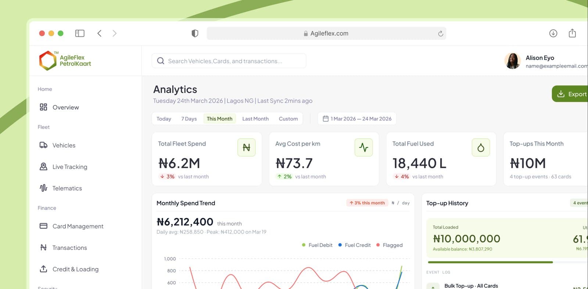Open Alison Eyo profile avatar

[512, 61]
